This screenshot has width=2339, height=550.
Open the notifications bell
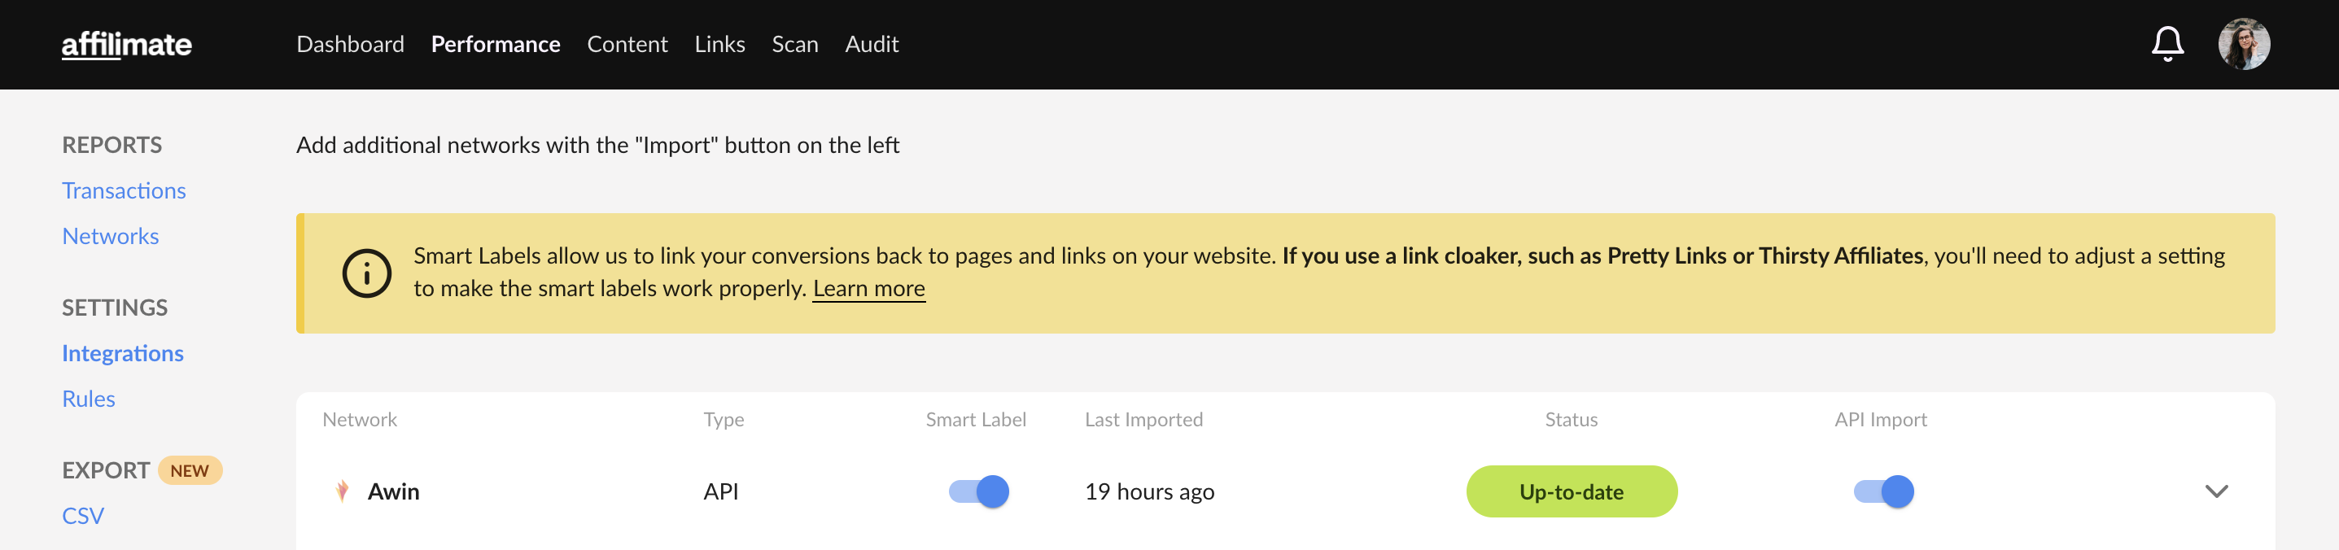click(2166, 44)
